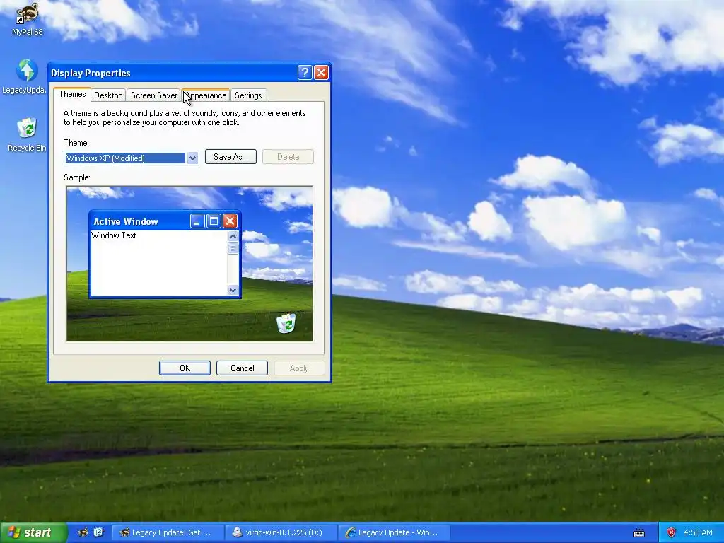The height and width of the screenshot is (543, 724).
Task: Switch to the virtio-win-0.1.225 (D:) taskbar window
Action: [281, 532]
